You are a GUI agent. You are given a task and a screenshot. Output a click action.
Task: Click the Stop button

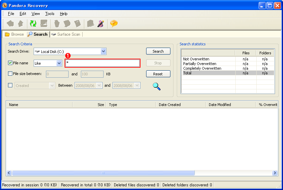[x=158, y=63]
